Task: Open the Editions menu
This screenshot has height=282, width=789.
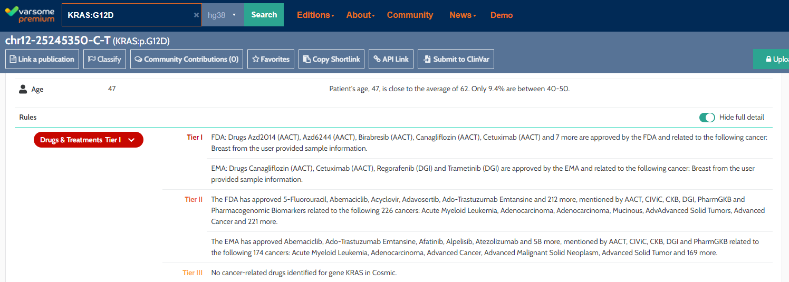Action: click(x=315, y=15)
